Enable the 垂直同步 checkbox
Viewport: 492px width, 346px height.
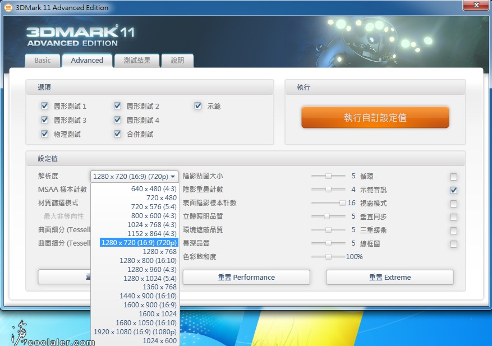(x=453, y=217)
